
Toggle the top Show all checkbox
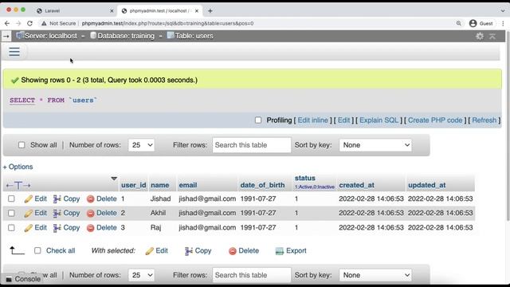(x=22, y=145)
